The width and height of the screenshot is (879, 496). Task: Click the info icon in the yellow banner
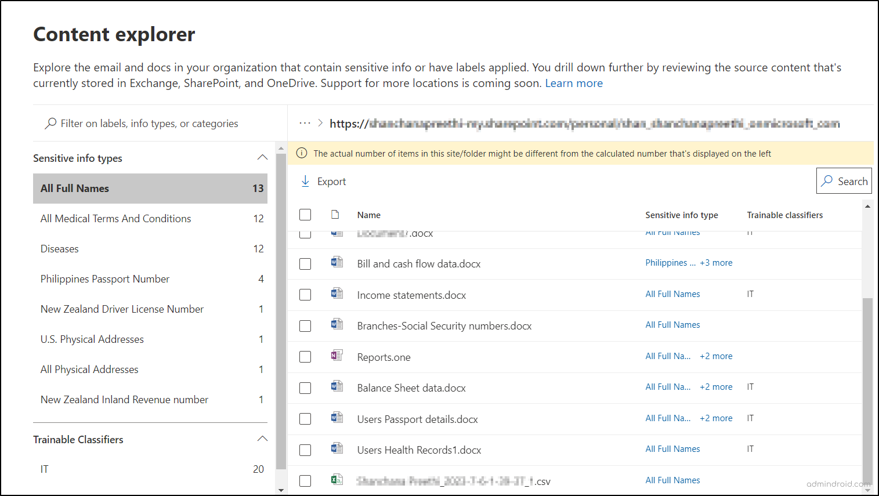pyautogui.click(x=302, y=153)
